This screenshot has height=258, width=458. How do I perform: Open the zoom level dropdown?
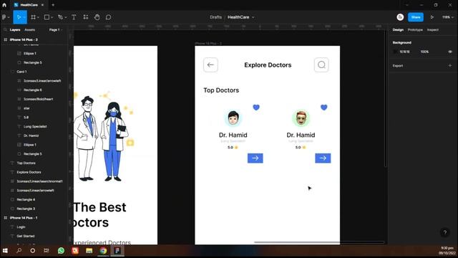(x=448, y=17)
